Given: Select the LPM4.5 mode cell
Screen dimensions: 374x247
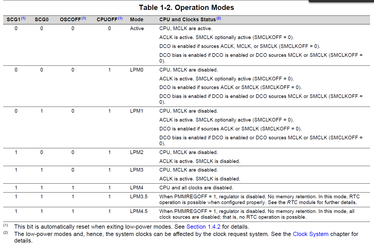Looking at the screenshot, I should pyautogui.click(x=139, y=211).
